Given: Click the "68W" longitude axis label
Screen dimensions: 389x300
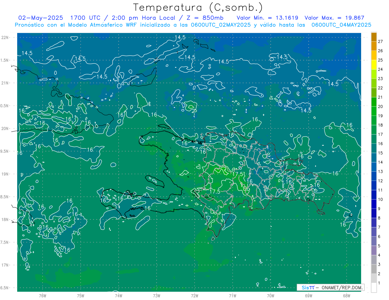Looking at the screenshot, I should 346,295.
